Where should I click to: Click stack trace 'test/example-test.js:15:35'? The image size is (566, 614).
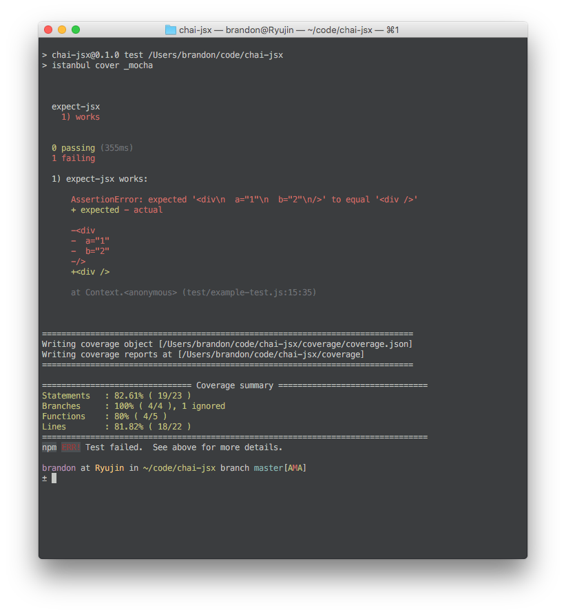(x=249, y=293)
